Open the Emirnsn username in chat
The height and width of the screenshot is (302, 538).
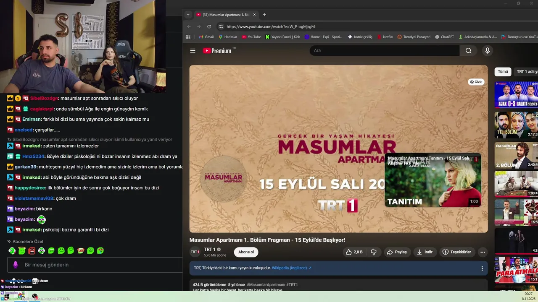coord(32,120)
